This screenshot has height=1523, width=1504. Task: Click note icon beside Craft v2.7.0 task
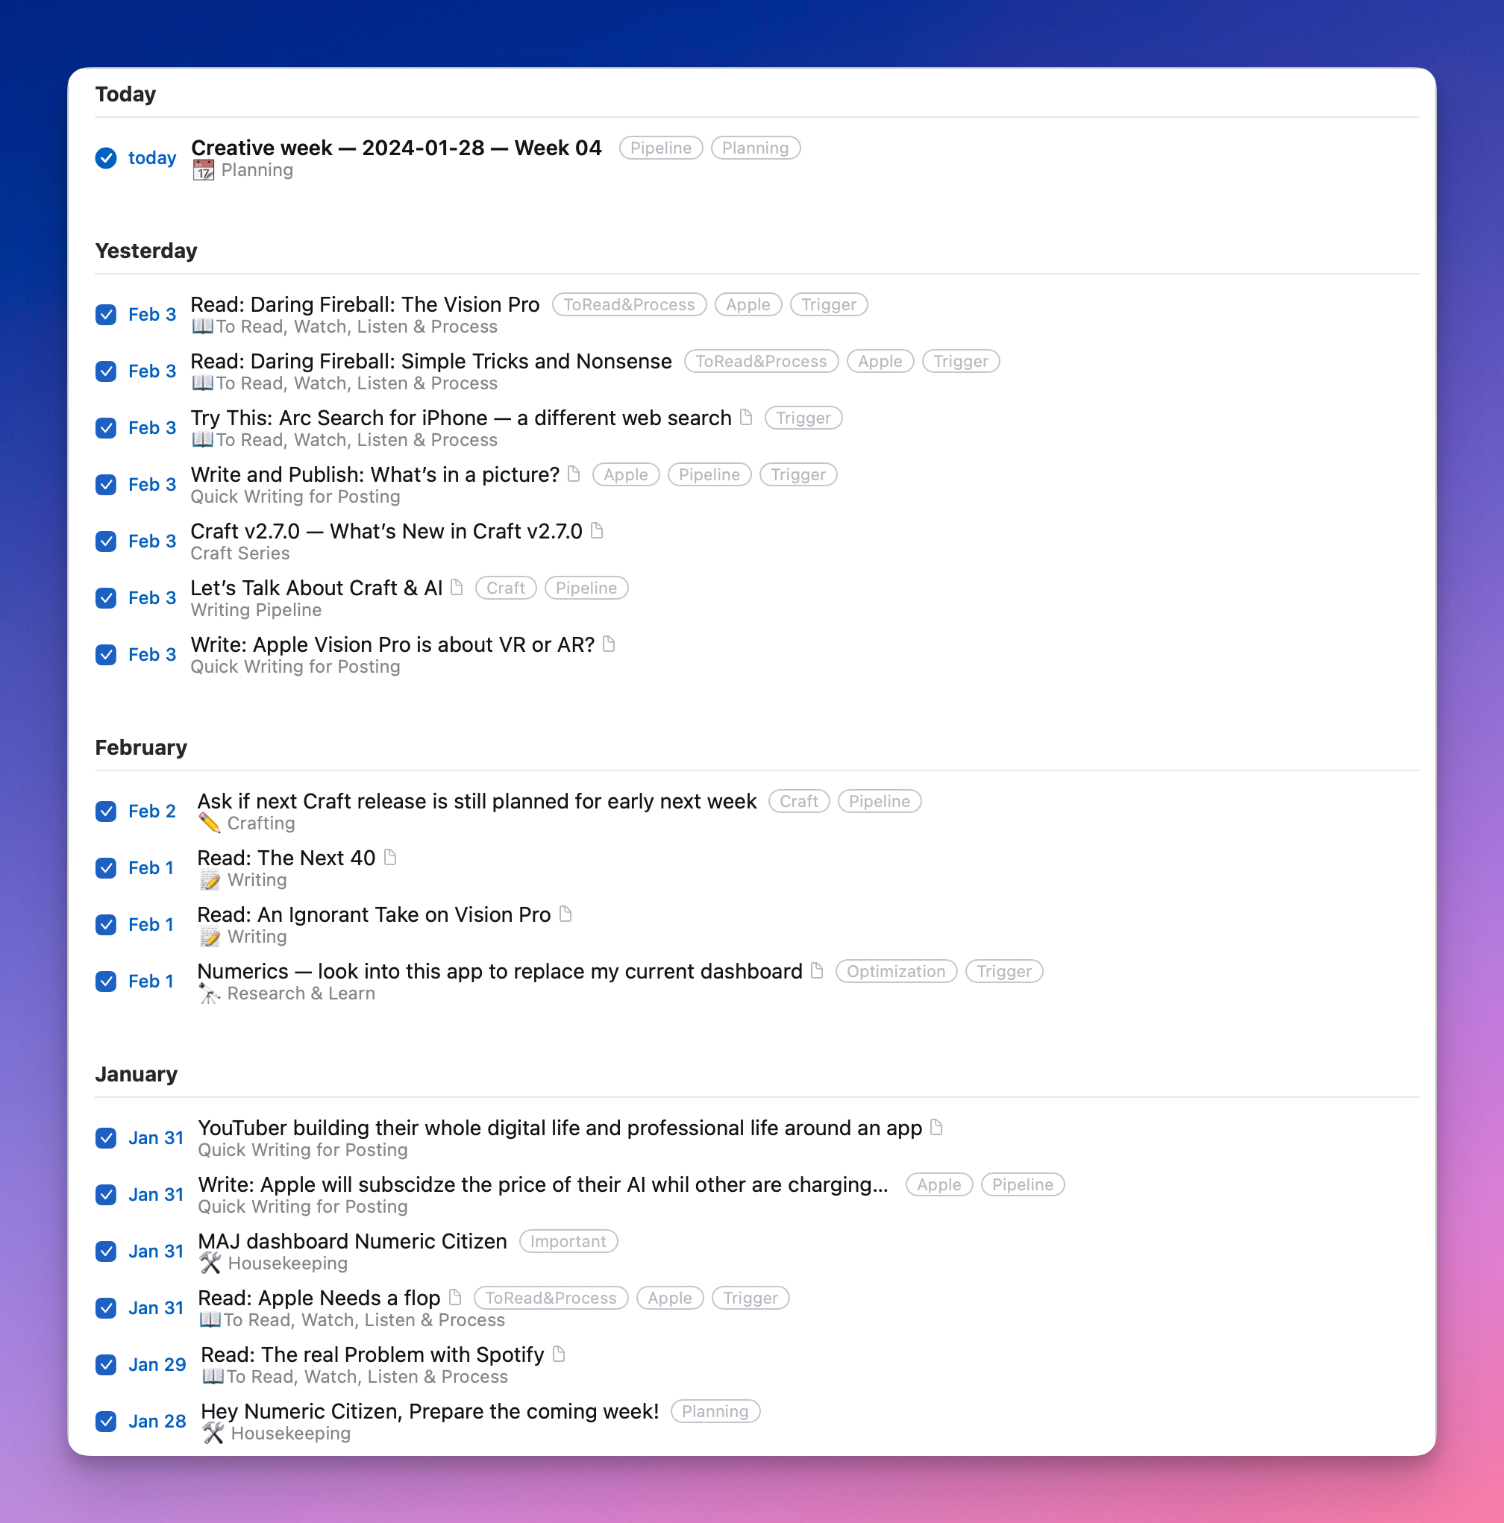tap(597, 530)
